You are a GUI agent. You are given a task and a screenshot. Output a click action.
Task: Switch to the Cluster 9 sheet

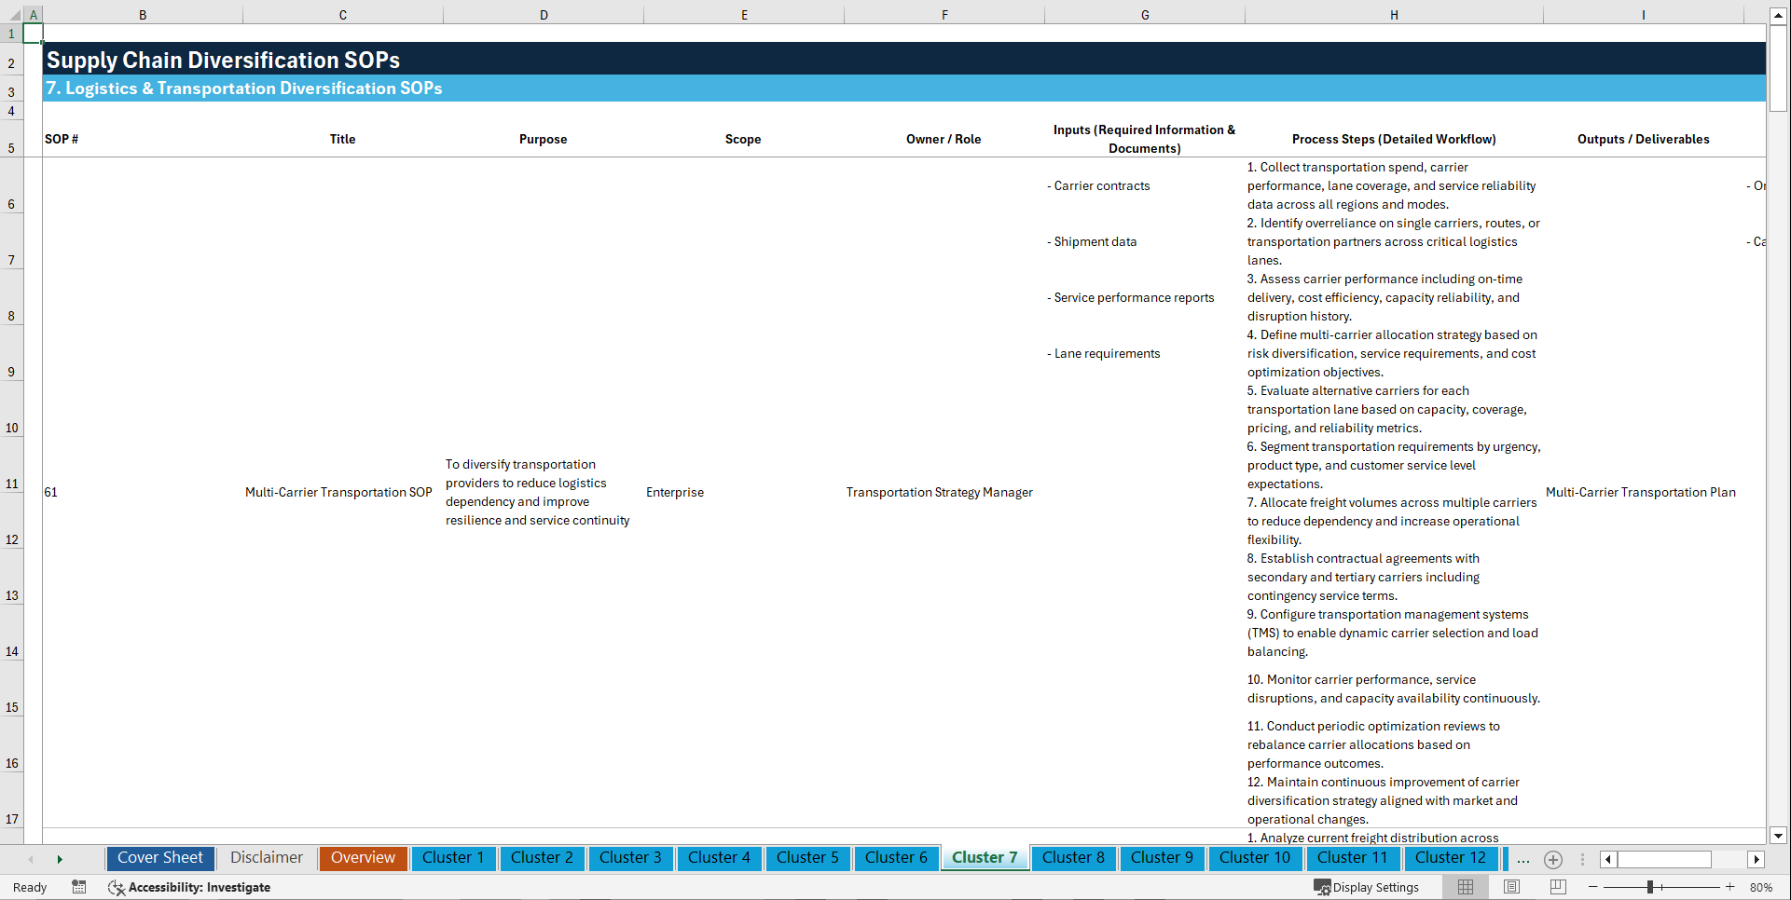tap(1162, 858)
